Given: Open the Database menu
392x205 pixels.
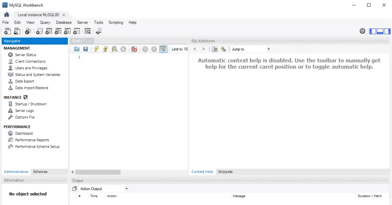Looking at the screenshot, I should click(64, 23).
